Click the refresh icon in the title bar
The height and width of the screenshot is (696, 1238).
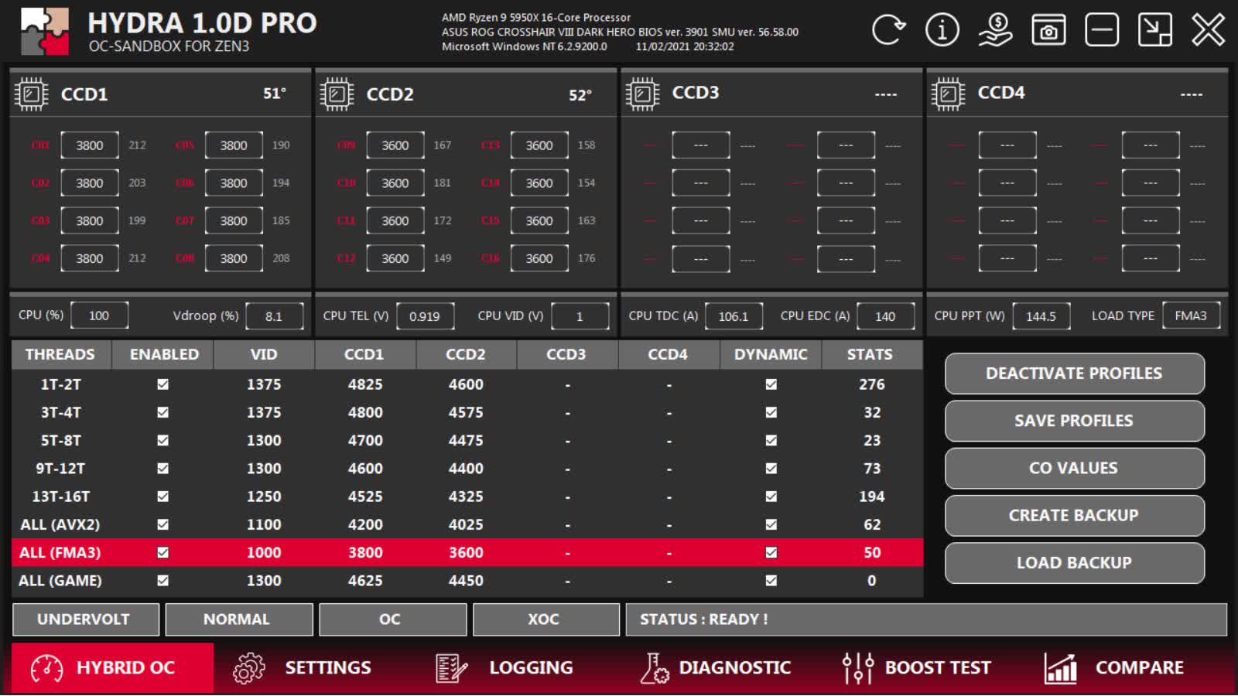(887, 31)
